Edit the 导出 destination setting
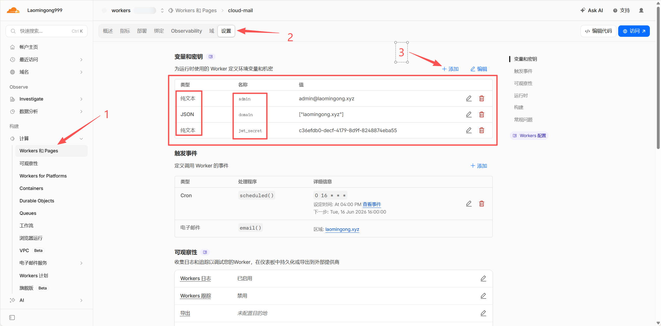This screenshot has height=326, width=661. click(483, 313)
